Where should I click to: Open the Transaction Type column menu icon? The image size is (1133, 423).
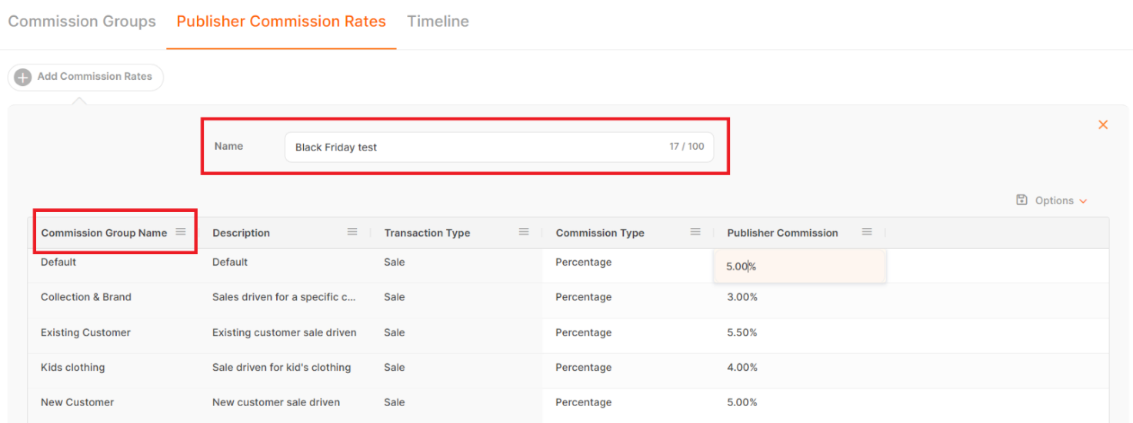(524, 232)
